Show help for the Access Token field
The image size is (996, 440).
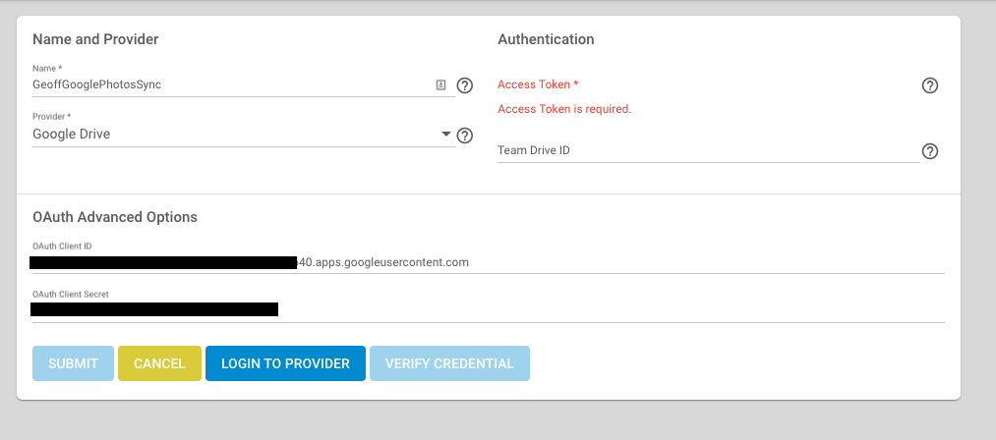[x=930, y=85]
